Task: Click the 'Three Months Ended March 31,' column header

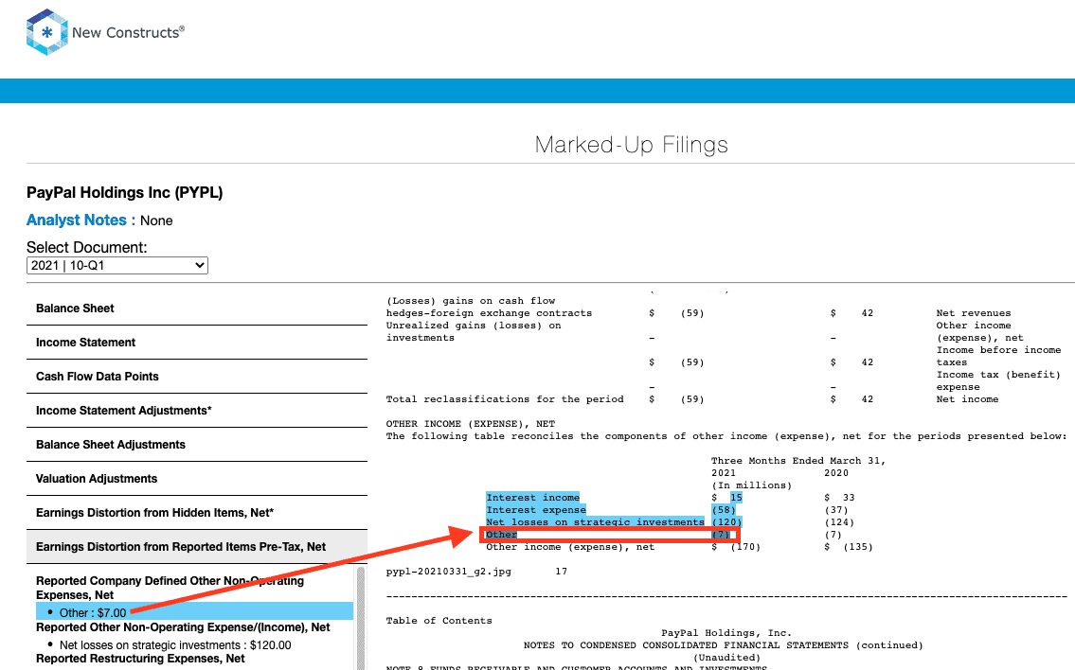Action: 798,460
